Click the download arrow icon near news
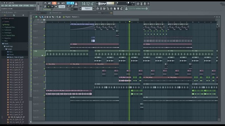 click(126, 9)
